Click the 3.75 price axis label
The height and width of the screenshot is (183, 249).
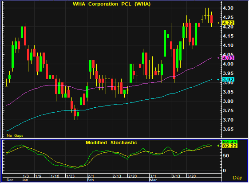pyautogui.click(x=228, y=110)
